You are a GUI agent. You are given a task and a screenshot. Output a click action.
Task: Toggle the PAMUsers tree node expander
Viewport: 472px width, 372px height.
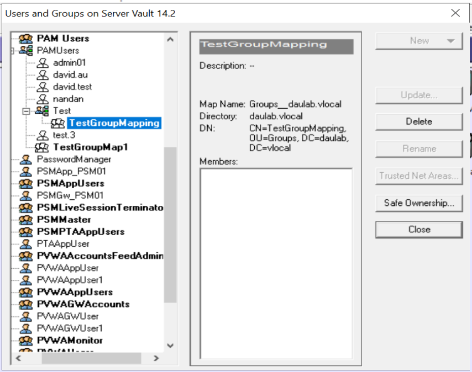12,51
